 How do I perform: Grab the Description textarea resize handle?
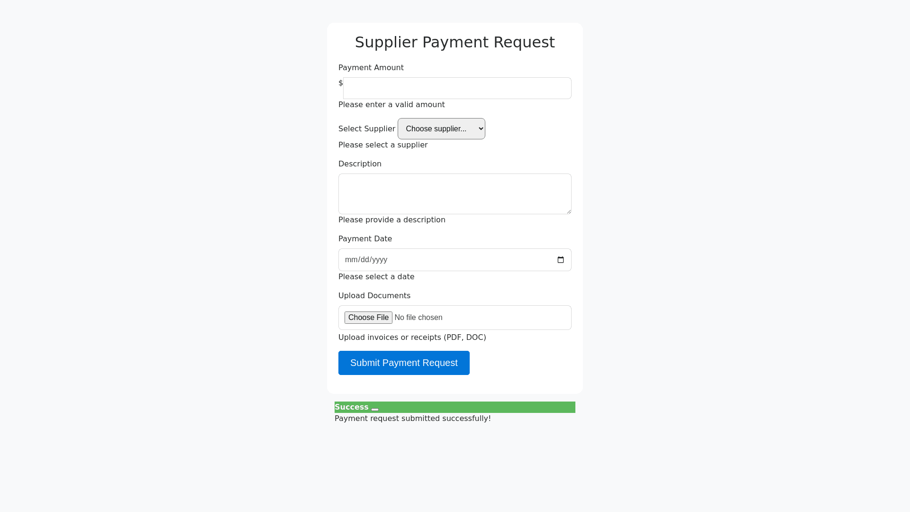(x=568, y=211)
